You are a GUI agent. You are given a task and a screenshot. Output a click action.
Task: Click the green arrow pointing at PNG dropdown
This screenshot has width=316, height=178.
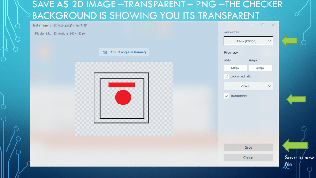[x=289, y=41]
